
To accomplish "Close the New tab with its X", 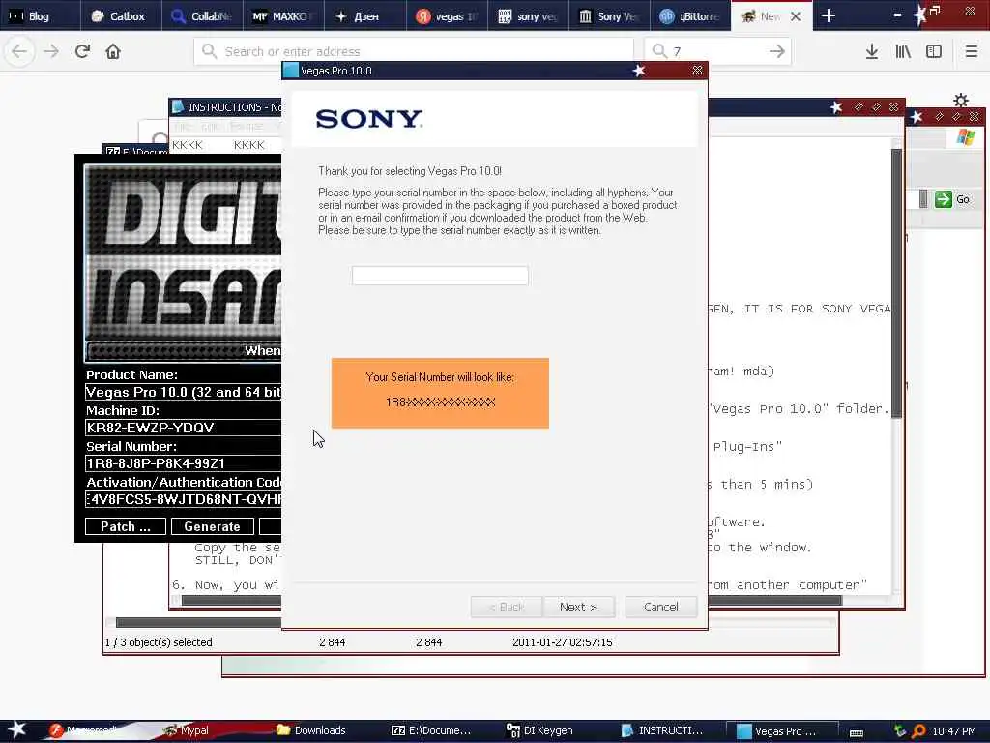I will 796,16.
